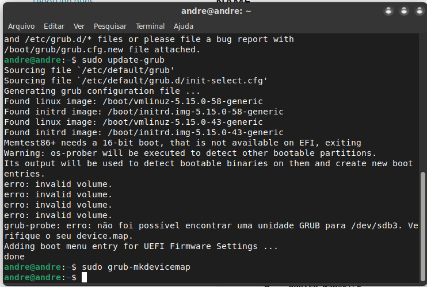This screenshot has width=427, height=287.
Task: Click the vmlinuz-5.15.0-58-generic path text
Action: 182,101
